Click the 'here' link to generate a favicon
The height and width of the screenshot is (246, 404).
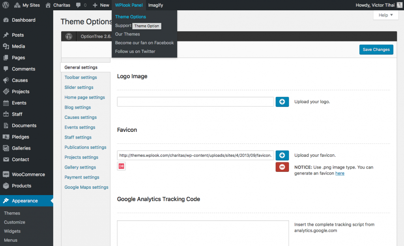(x=340, y=173)
